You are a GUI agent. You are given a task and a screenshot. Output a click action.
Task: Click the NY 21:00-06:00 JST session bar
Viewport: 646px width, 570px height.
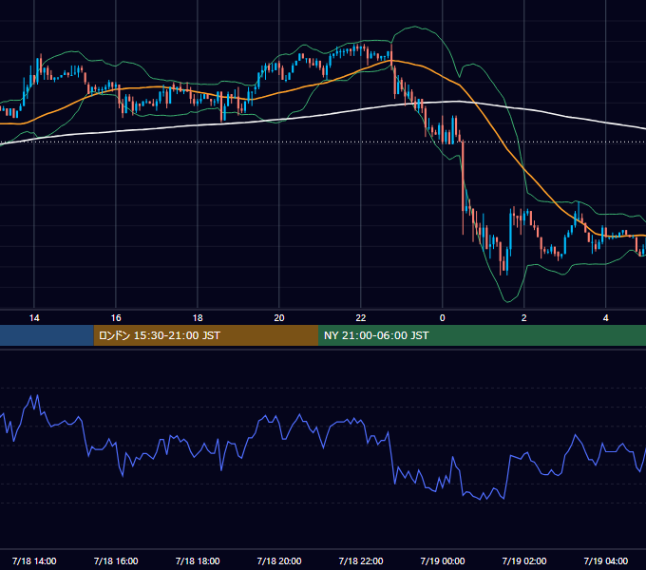point(482,335)
